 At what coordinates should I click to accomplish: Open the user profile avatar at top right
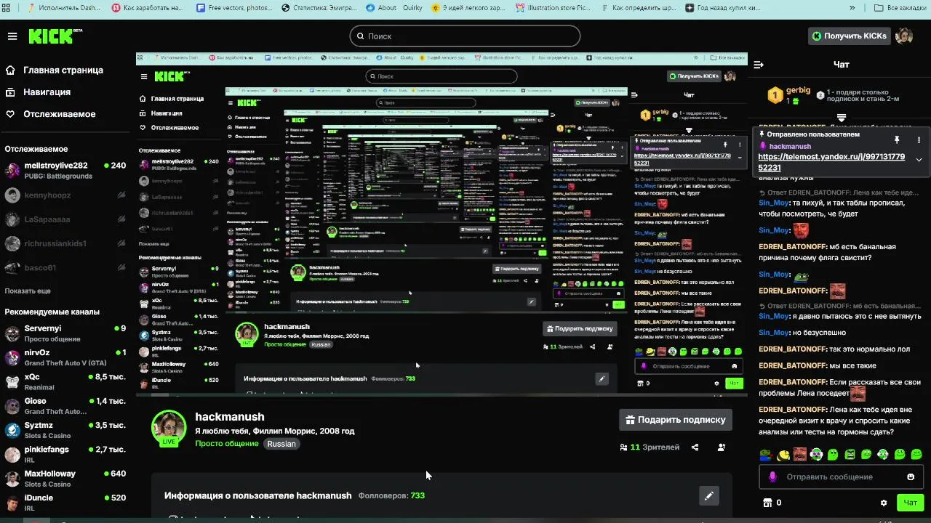tap(904, 36)
